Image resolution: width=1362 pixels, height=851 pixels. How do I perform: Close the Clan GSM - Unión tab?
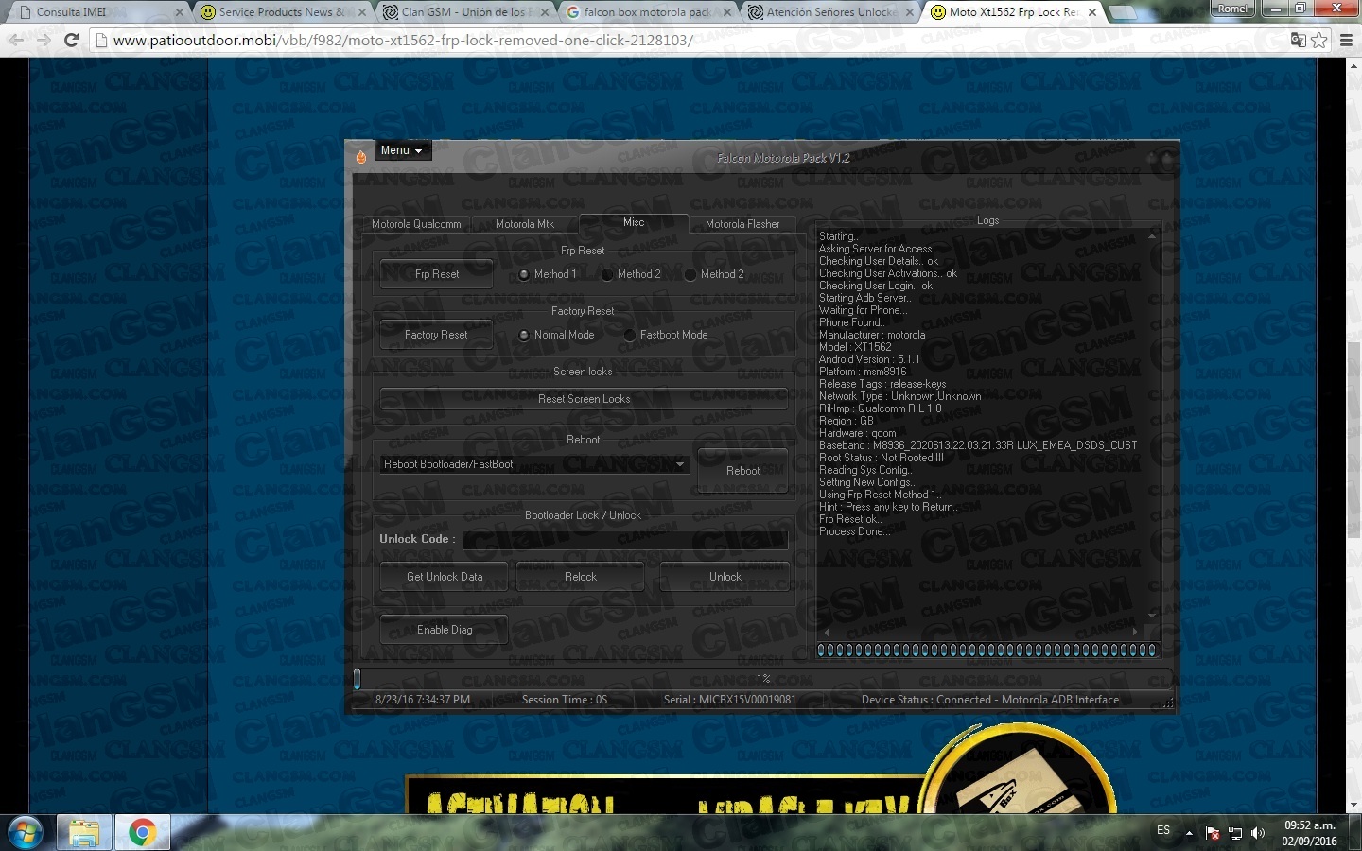tap(545, 12)
